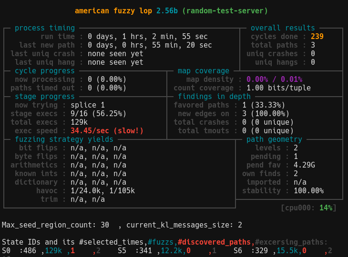This screenshot has height=257, width=348.
Task: Click now processing value '0 (0.00%)'
Action: point(107,79)
